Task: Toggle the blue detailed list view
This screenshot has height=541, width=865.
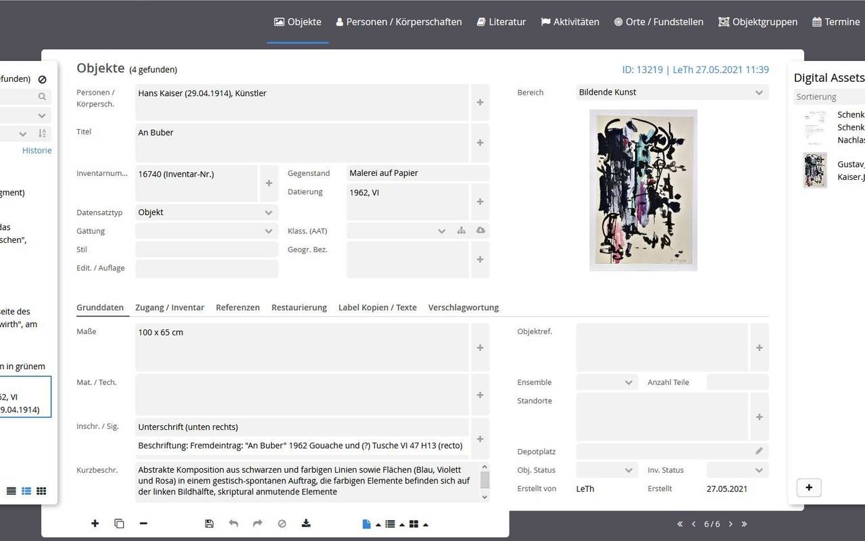Action: pos(26,491)
